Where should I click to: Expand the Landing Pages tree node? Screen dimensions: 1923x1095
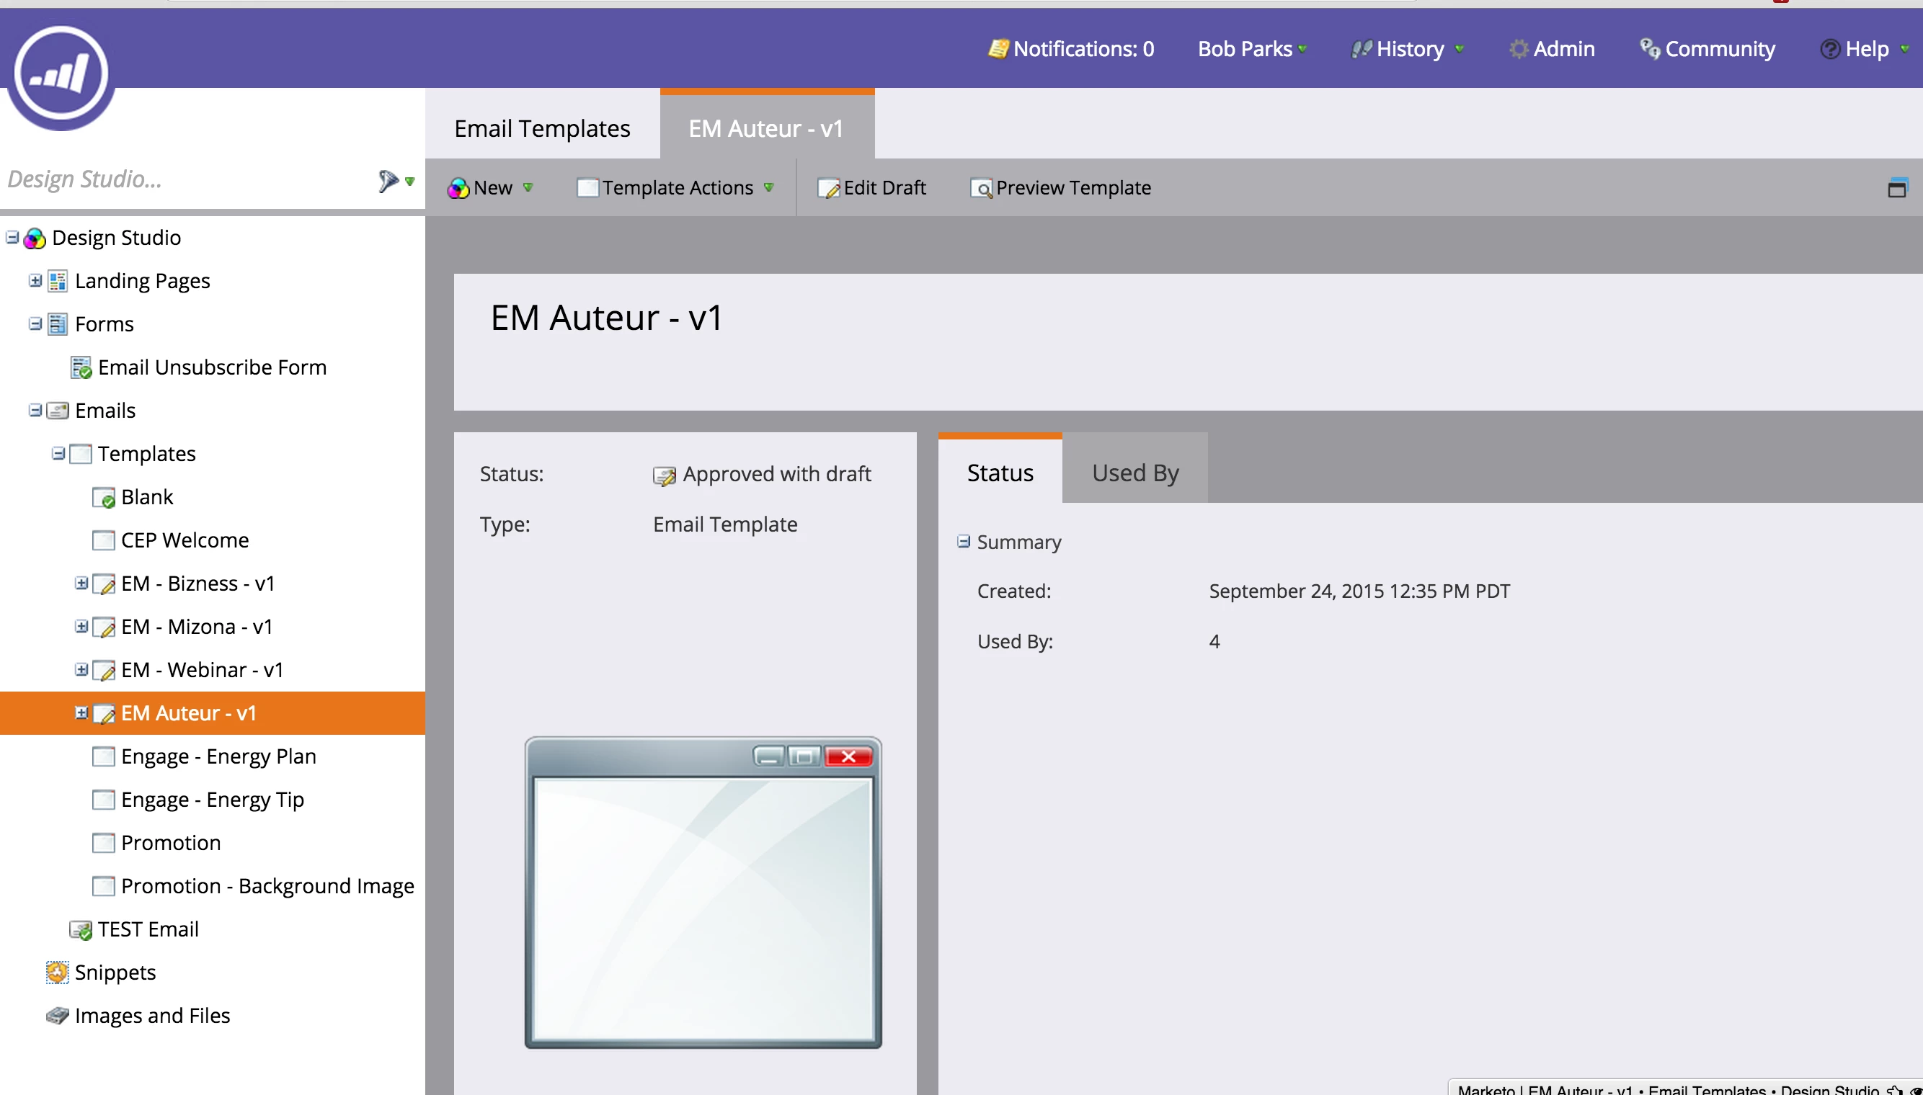point(35,280)
